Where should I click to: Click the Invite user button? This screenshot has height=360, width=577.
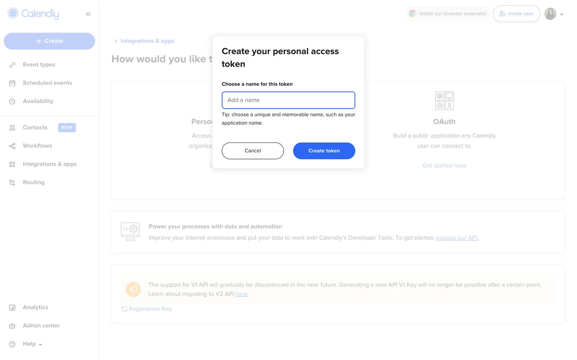[516, 14]
